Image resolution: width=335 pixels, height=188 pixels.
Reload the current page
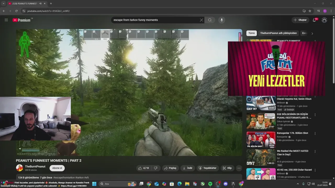16,11
